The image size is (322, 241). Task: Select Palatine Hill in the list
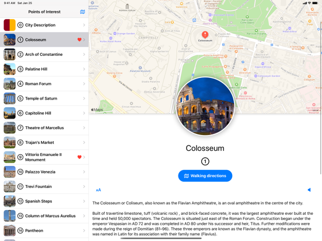44,69
